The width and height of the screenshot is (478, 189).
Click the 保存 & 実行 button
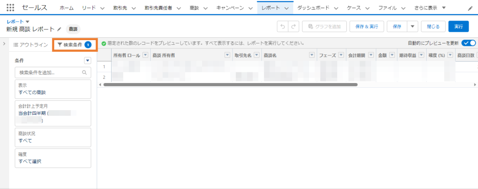[x=367, y=27]
